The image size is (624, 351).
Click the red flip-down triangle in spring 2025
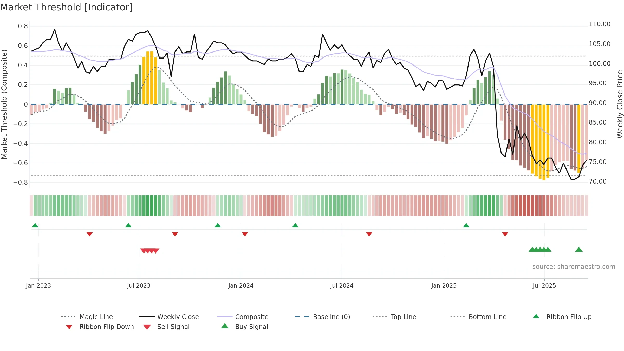[505, 234]
